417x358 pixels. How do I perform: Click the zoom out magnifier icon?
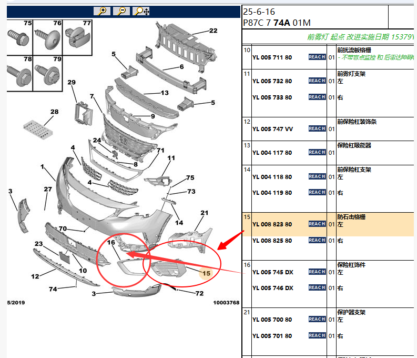tap(121, 11)
